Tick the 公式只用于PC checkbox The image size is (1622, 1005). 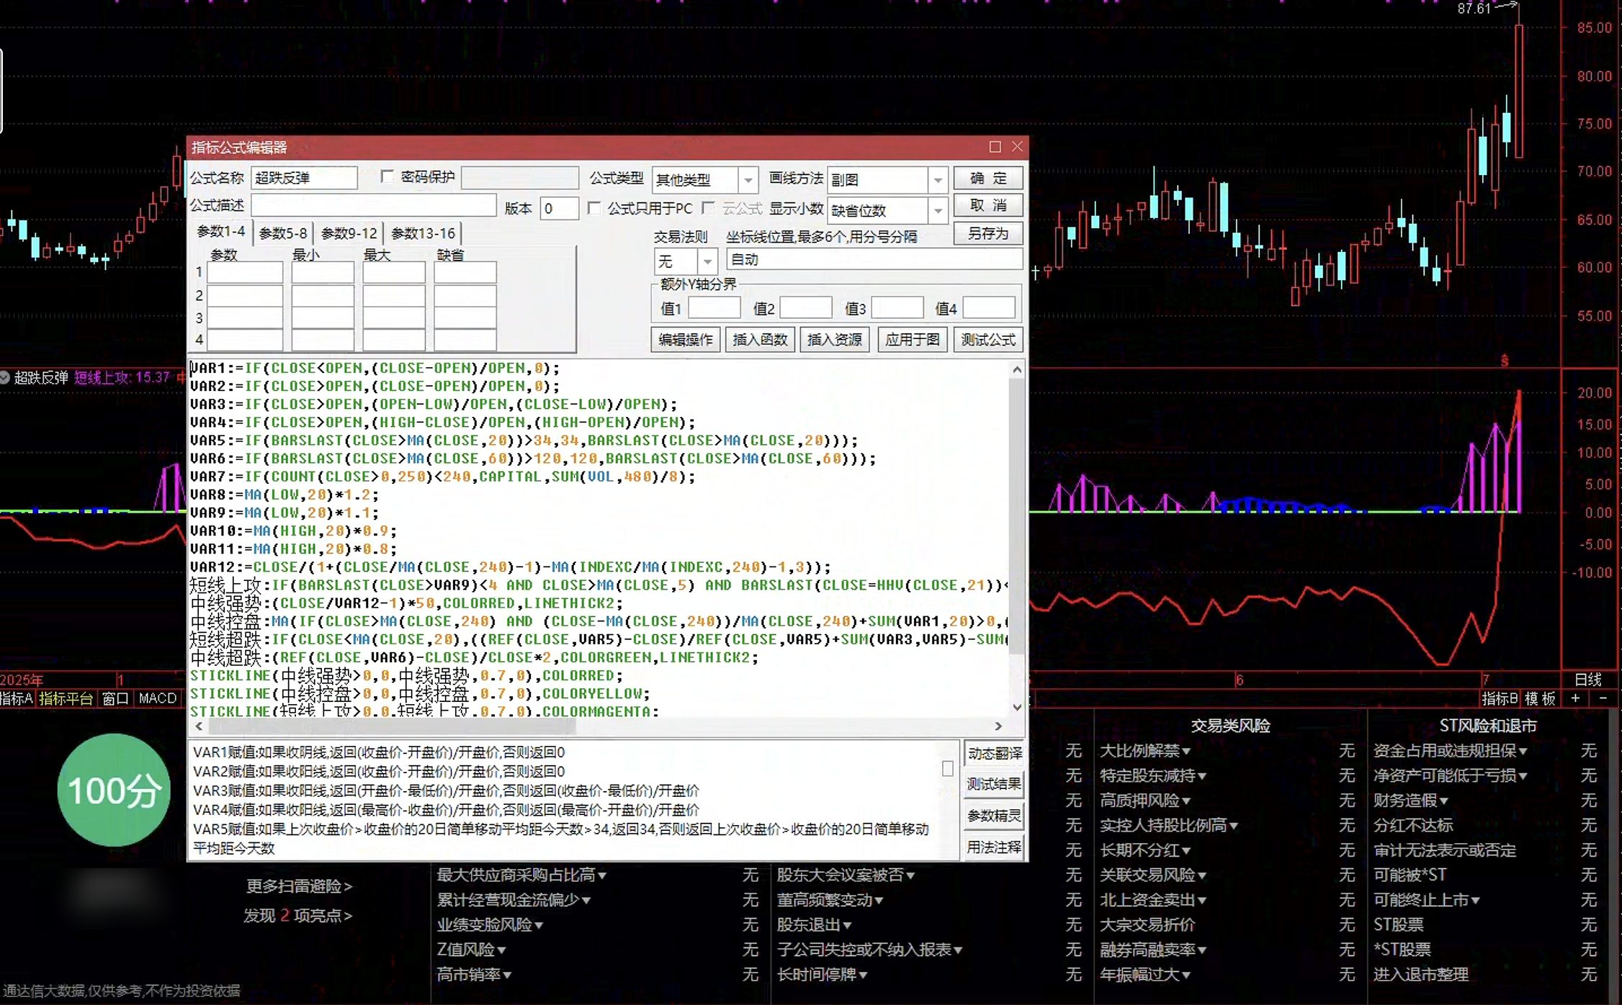594,208
